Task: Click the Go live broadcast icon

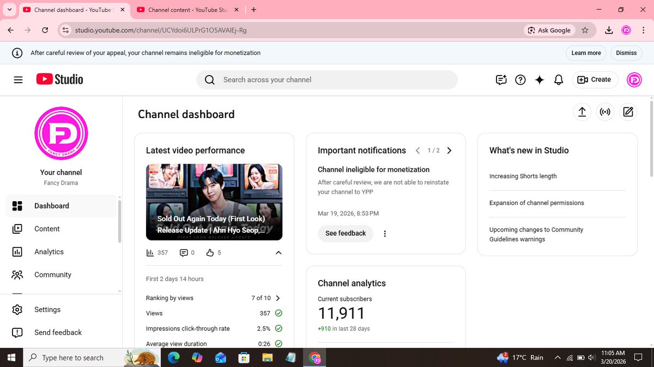Action: pyautogui.click(x=605, y=112)
